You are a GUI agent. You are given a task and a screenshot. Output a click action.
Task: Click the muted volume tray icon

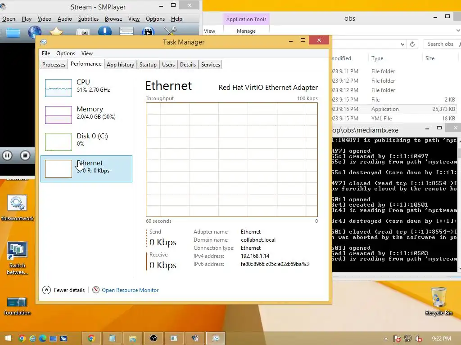[419, 339]
